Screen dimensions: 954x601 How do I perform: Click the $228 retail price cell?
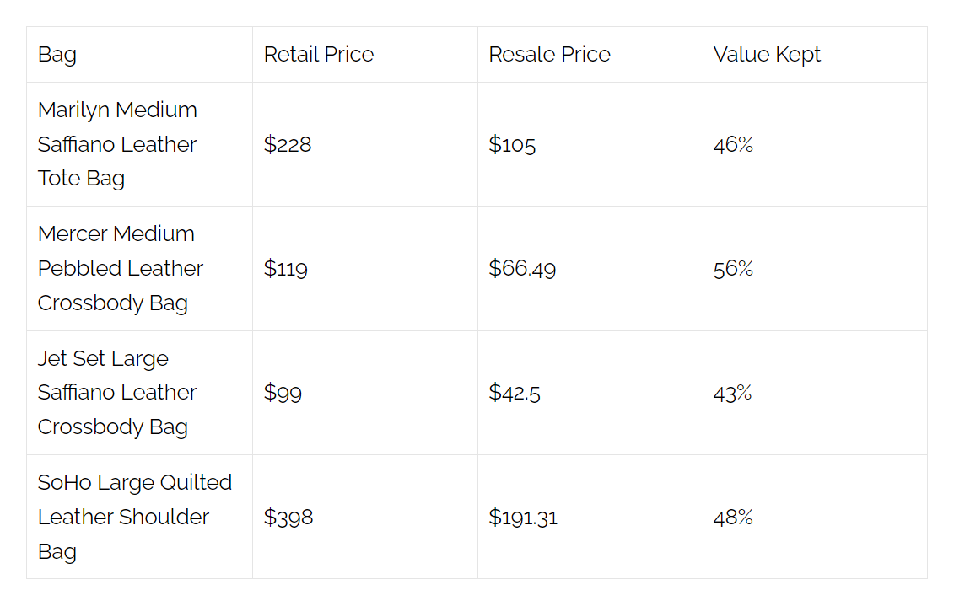tap(288, 145)
